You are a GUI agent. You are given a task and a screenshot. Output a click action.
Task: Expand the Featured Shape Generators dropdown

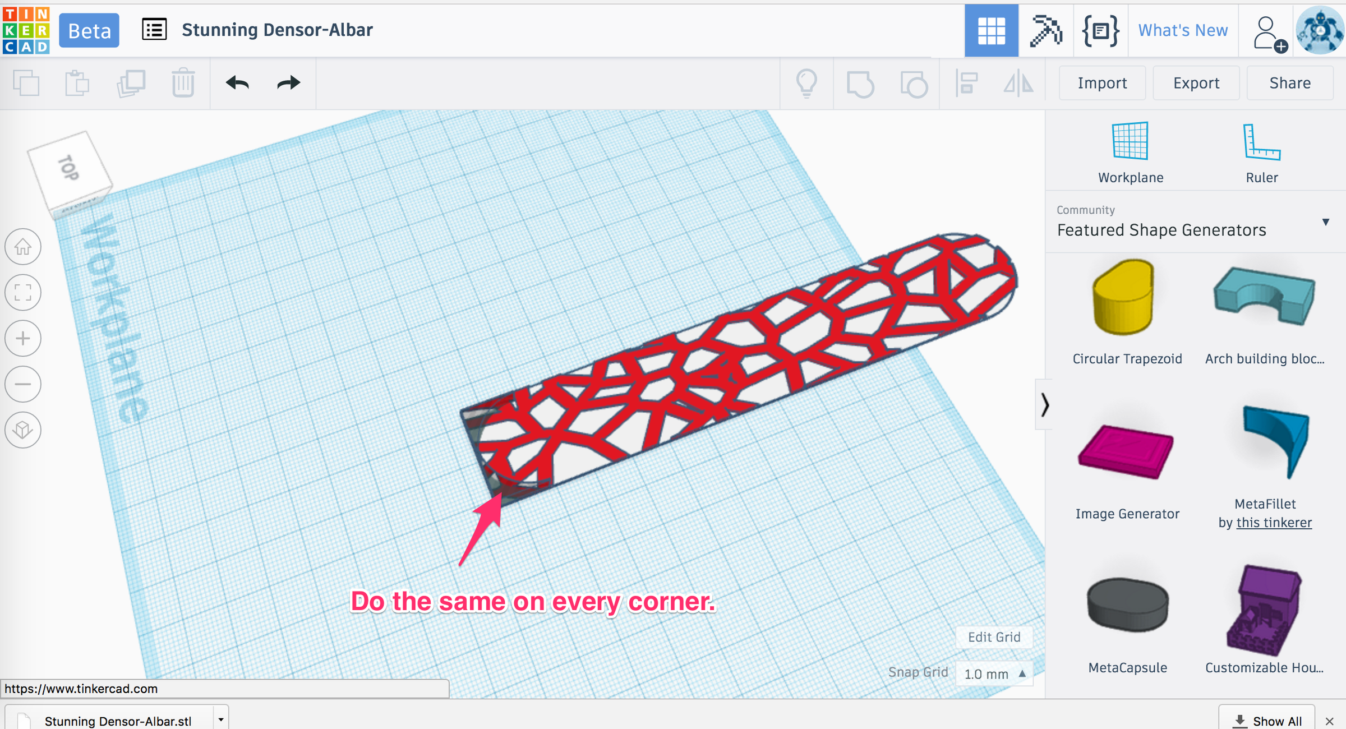1326,222
